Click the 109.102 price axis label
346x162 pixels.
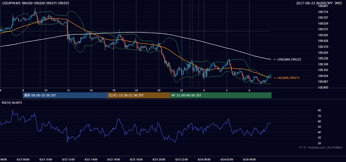click(323, 70)
